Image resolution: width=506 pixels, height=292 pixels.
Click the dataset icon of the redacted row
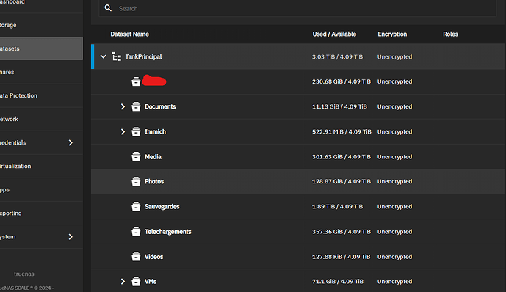click(x=136, y=81)
